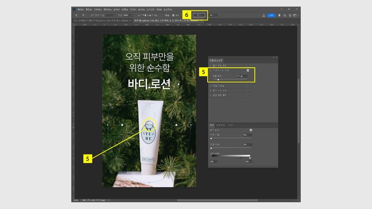Viewport: 372px width, 209px height.
Task: Switch to the first inactive document tab
Action: (101, 21)
